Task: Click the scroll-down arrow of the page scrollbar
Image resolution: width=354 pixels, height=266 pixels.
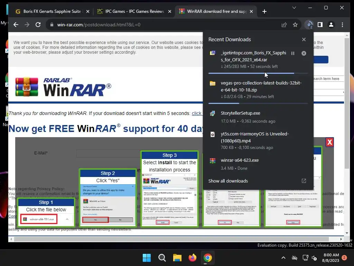Action: (x=347, y=233)
